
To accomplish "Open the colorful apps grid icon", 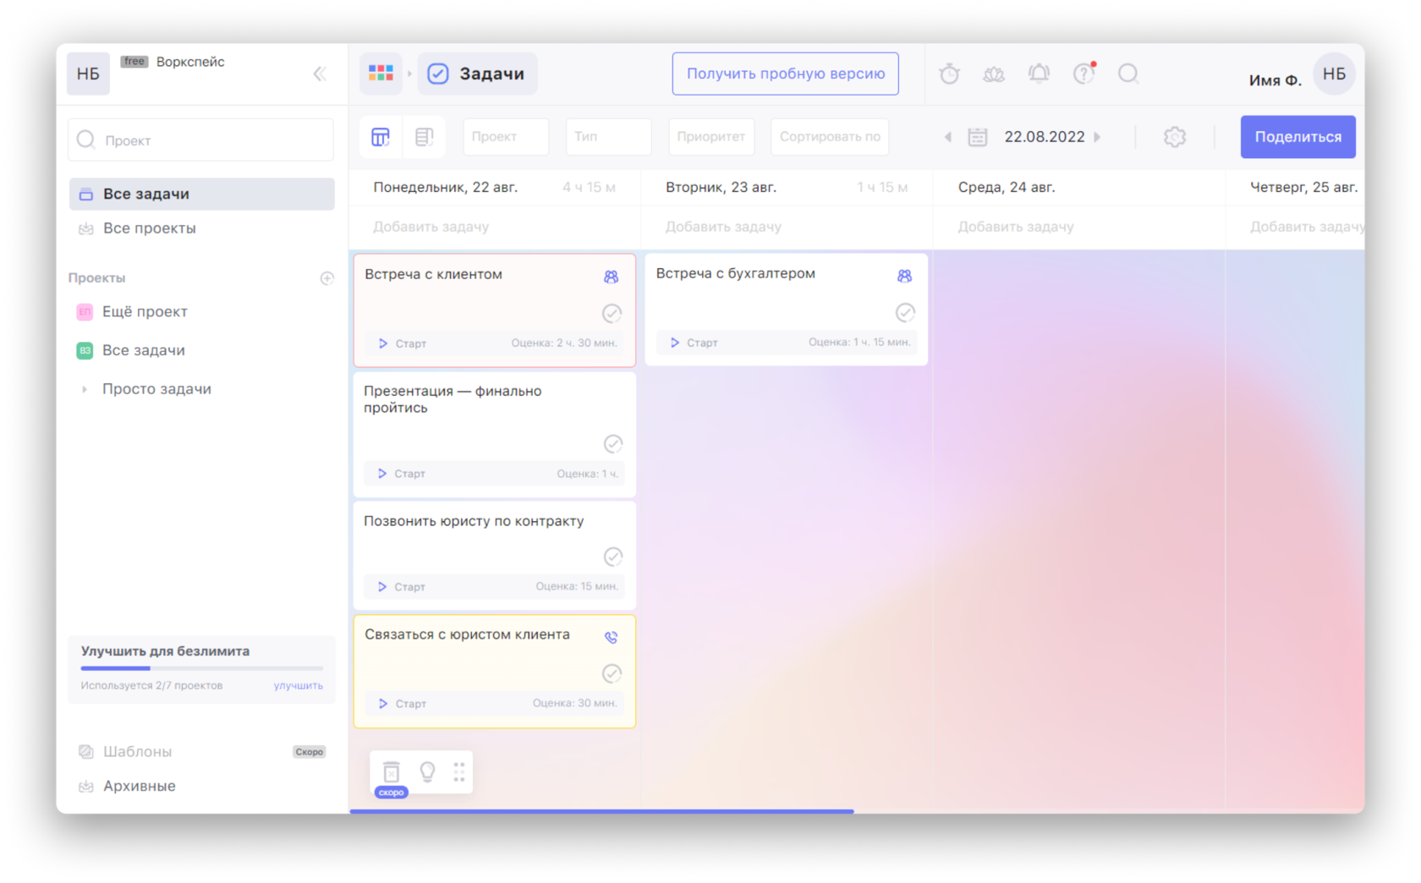I will (x=381, y=74).
